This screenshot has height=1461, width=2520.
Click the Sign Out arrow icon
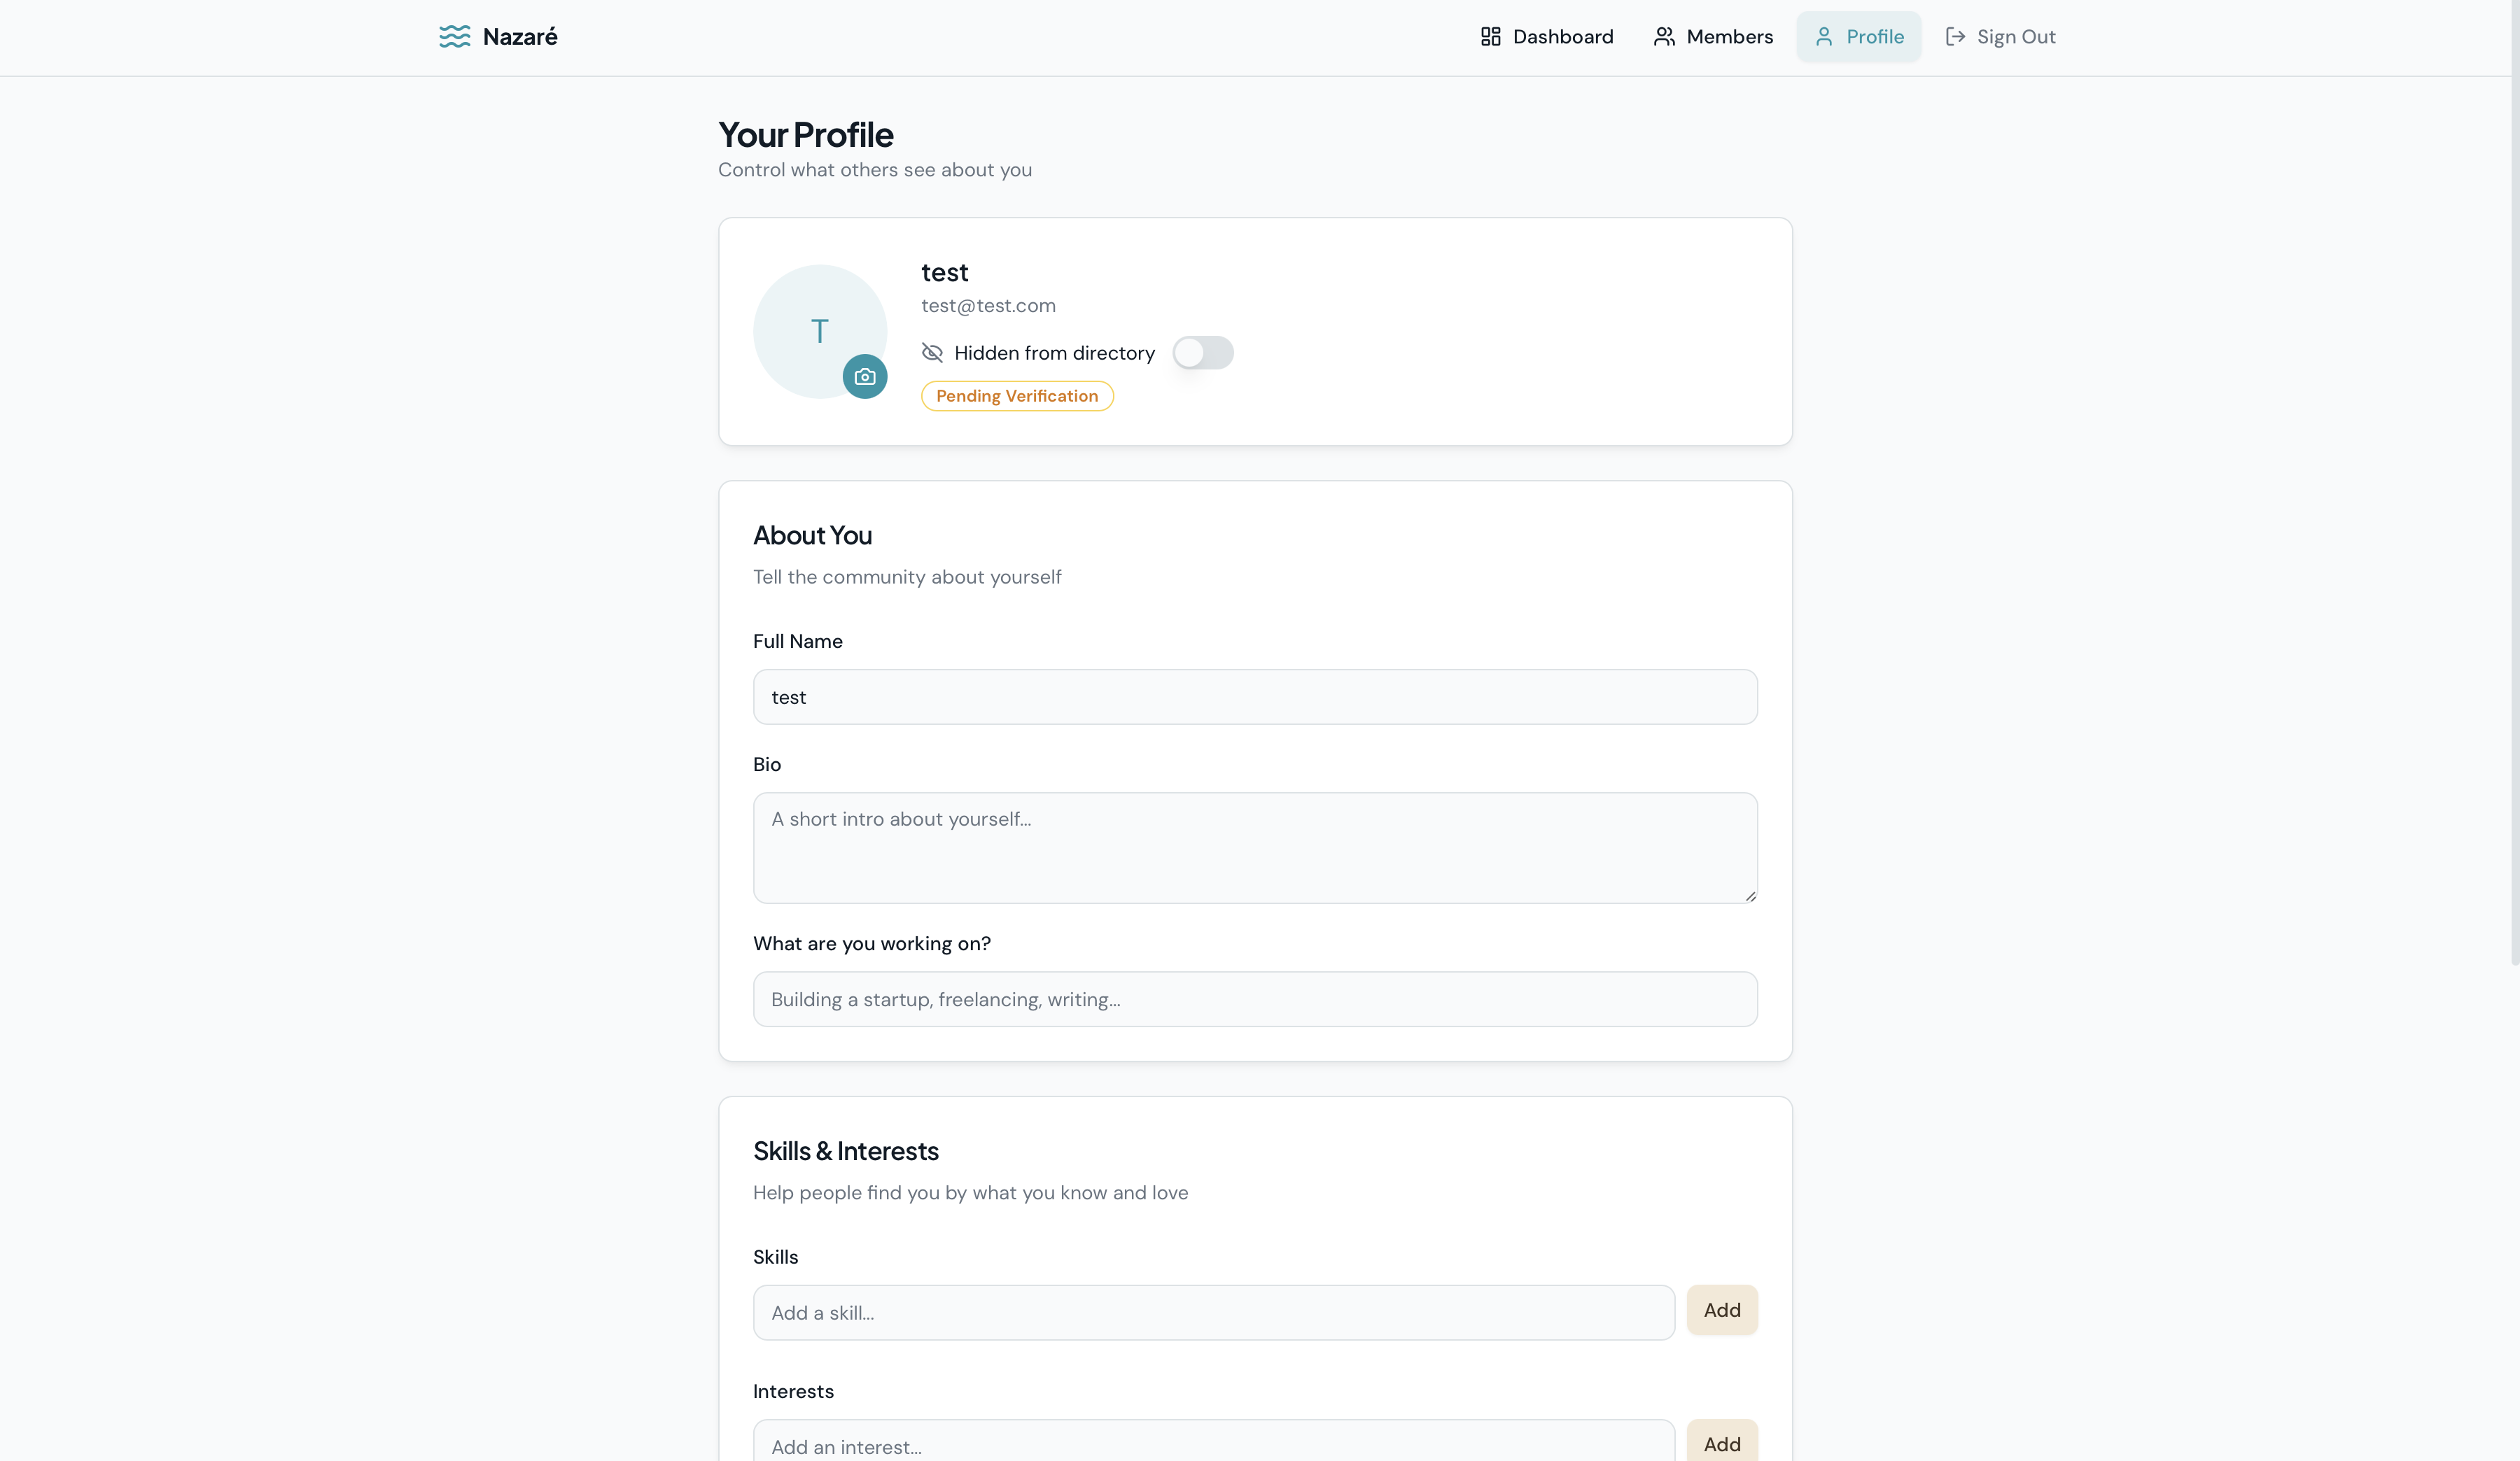[1955, 37]
